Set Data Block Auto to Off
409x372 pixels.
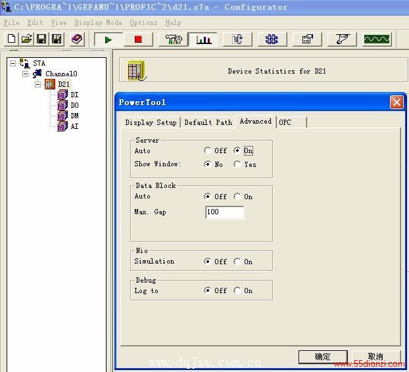click(207, 197)
